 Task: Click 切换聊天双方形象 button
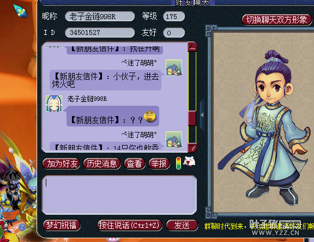click(277, 20)
